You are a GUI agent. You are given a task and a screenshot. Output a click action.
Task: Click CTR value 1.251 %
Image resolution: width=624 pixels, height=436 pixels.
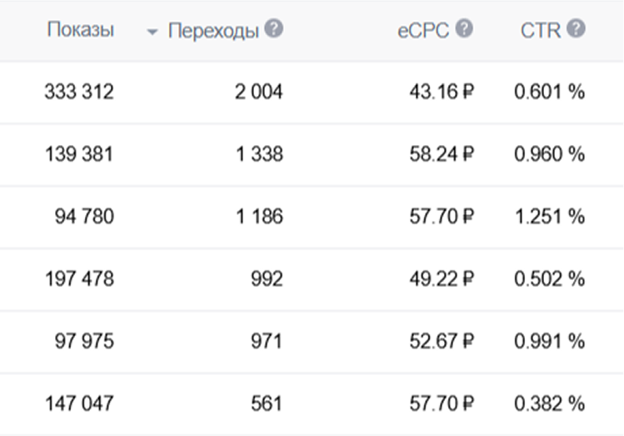coord(549,217)
